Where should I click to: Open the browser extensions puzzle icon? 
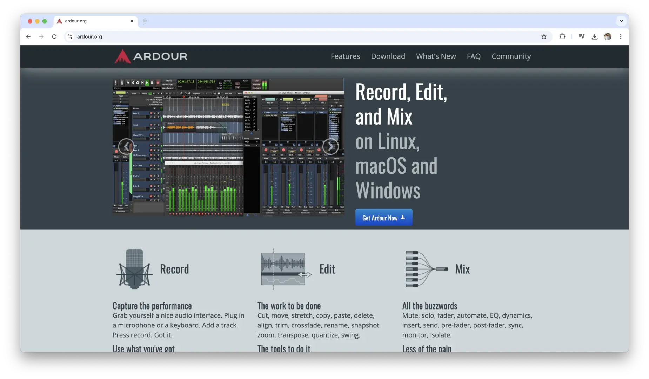tap(562, 36)
